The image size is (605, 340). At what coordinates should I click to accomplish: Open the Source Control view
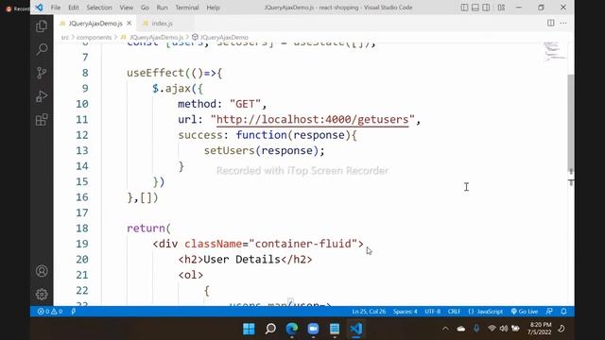click(x=42, y=73)
